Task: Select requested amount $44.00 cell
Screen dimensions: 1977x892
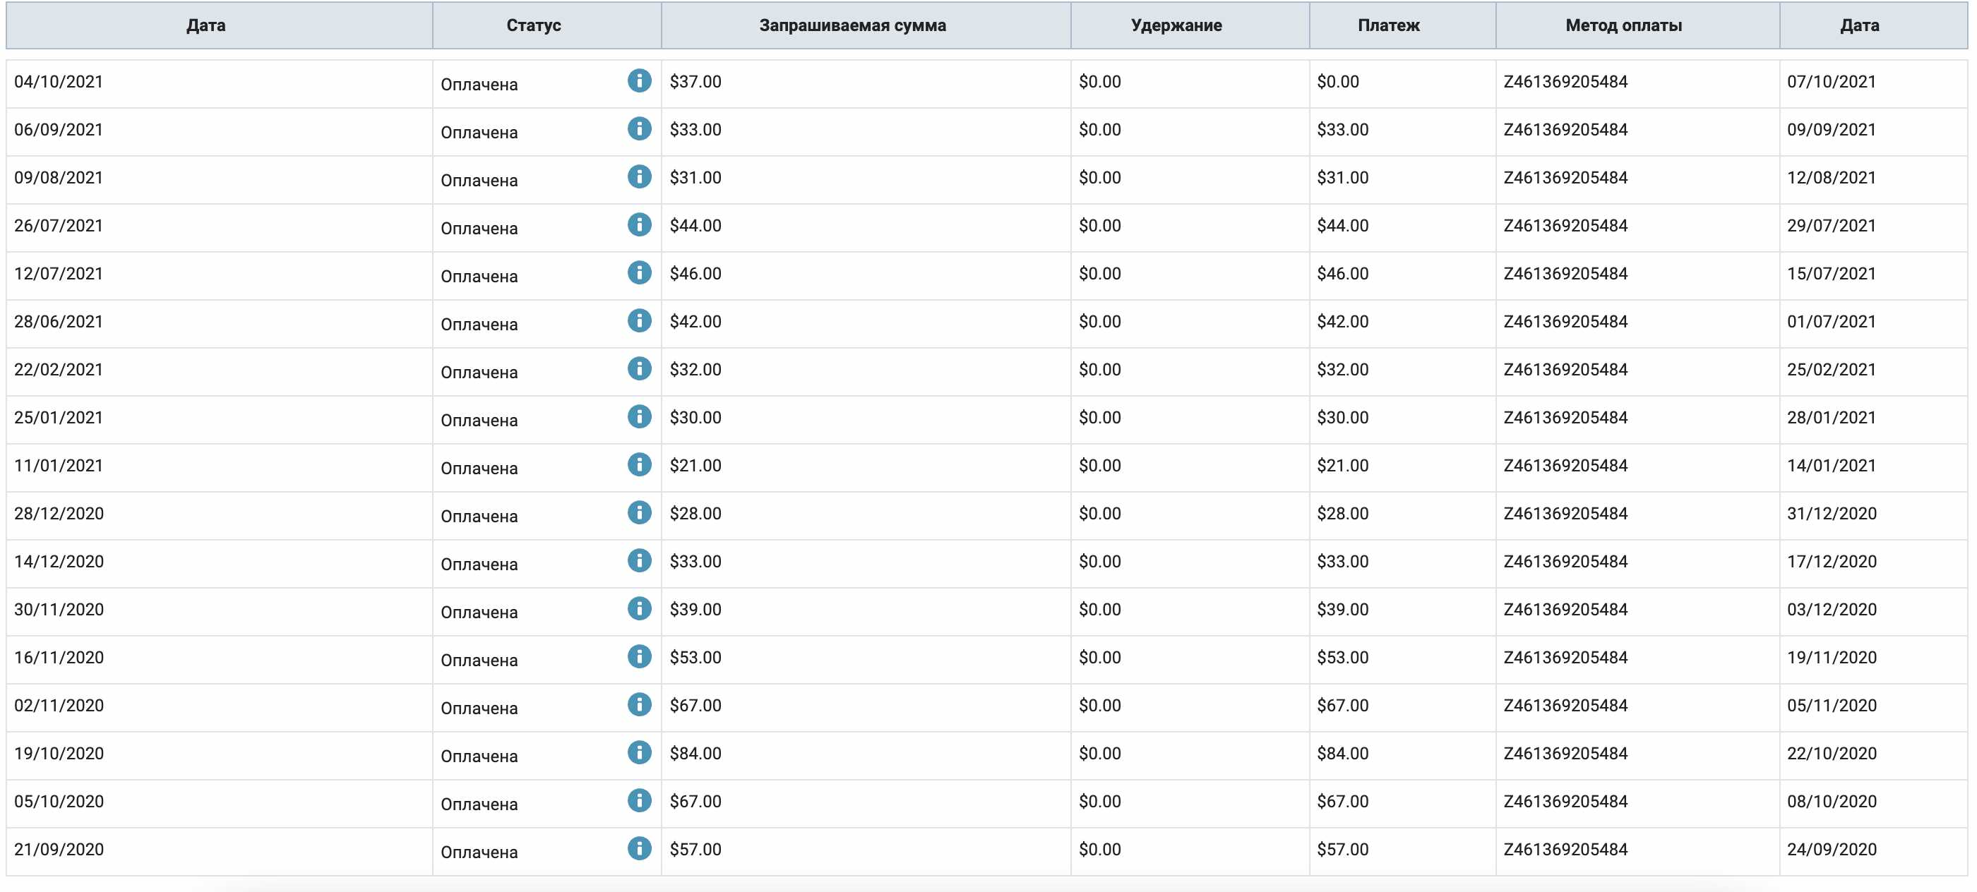Action: (x=866, y=228)
